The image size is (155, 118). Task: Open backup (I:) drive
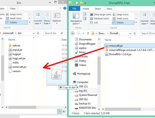tap(83, 104)
